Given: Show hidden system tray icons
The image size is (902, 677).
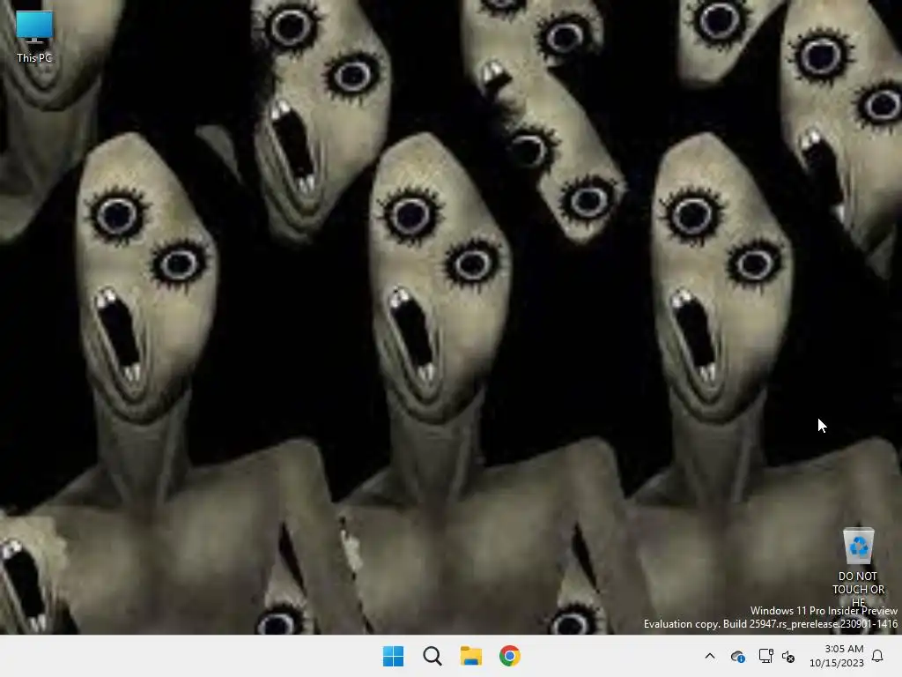Looking at the screenshot, I should [x=710, y=656].
